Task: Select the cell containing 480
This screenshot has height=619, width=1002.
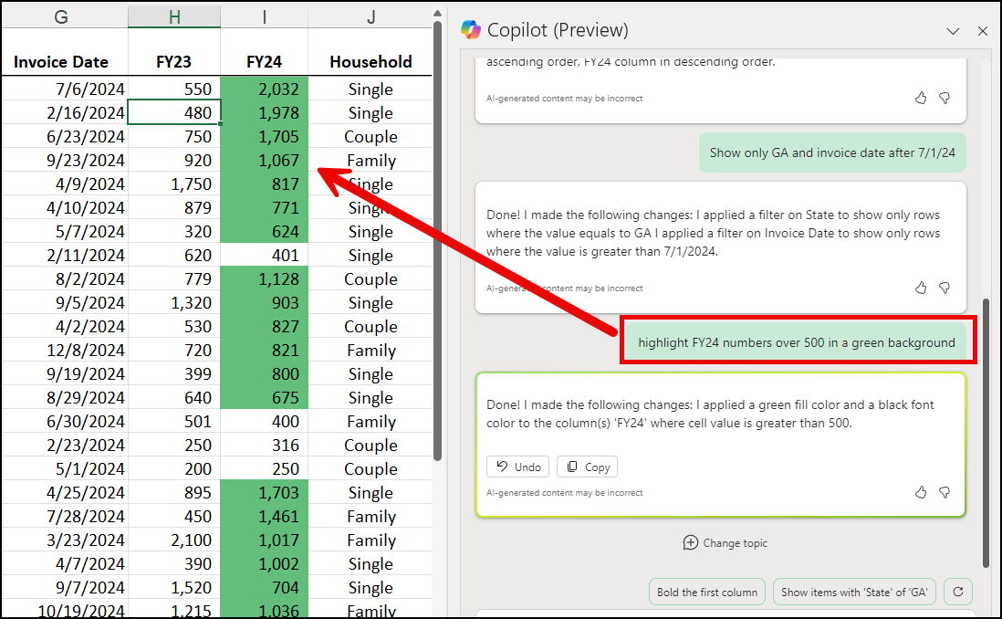Action: pyautogui.click(x=174, y=112)
